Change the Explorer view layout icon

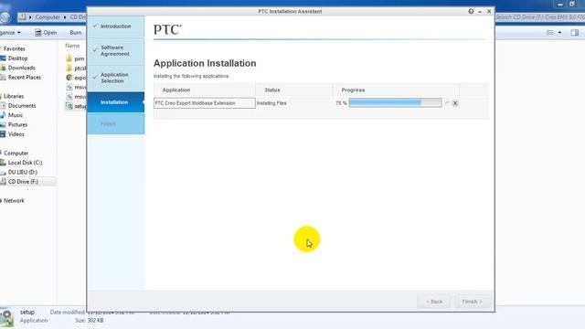click(550, 33)
